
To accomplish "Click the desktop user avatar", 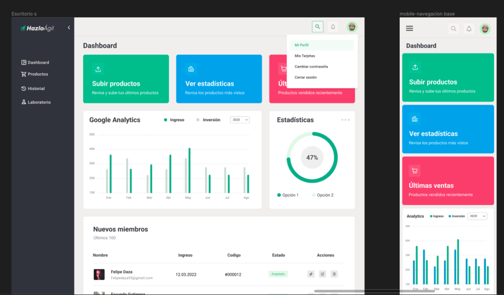I will [351, 27].
